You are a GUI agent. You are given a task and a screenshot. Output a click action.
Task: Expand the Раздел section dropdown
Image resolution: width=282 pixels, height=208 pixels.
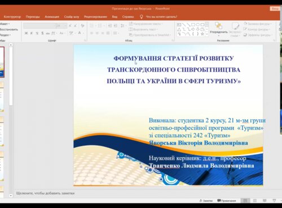5,35
